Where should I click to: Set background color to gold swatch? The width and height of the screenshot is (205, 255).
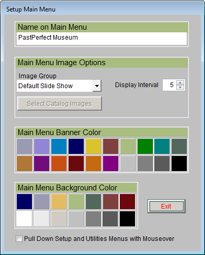[x=59, y=202]
